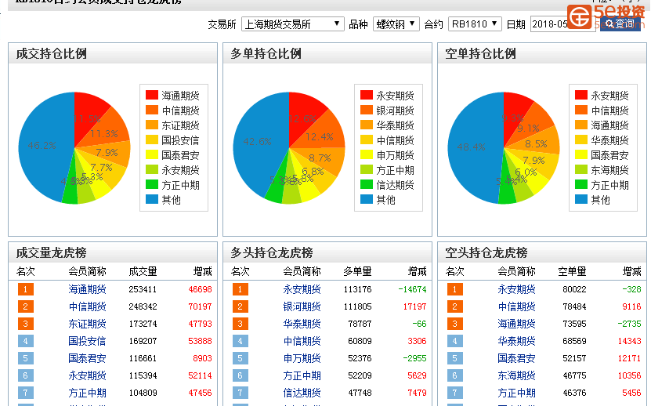Open the 交易所 exchange dropdown
This screenshot has height=406, width=651.
[x=293, y=24]
